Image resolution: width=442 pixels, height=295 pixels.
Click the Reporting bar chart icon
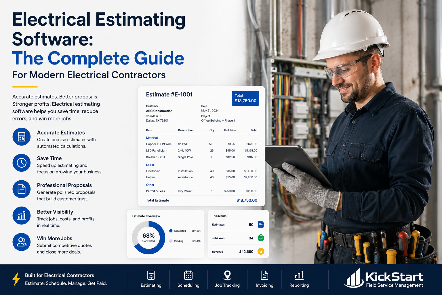pyautogui.click(x=299, y=275)
